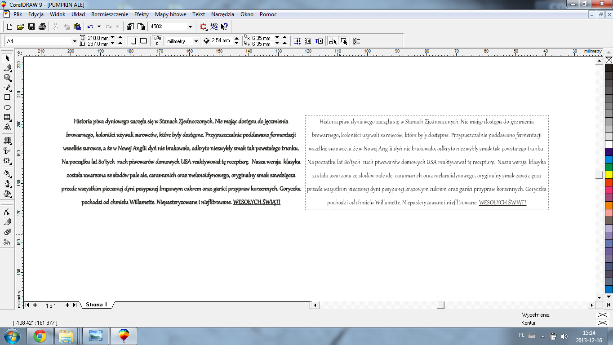Open the Mapy bitowe menu
This screenshot has width=613, height=345.
coord(170,14)
